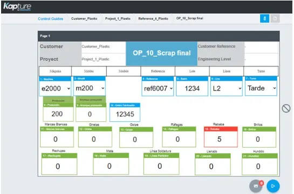Click the gray square icon beside the blue one
The height and width of the screenshot is (194, 294).
tap(275, 18)
